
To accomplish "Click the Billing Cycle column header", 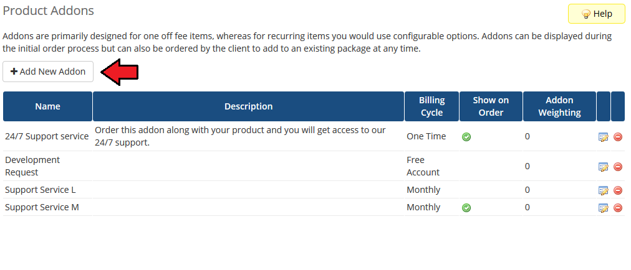I will click(431, 106).
